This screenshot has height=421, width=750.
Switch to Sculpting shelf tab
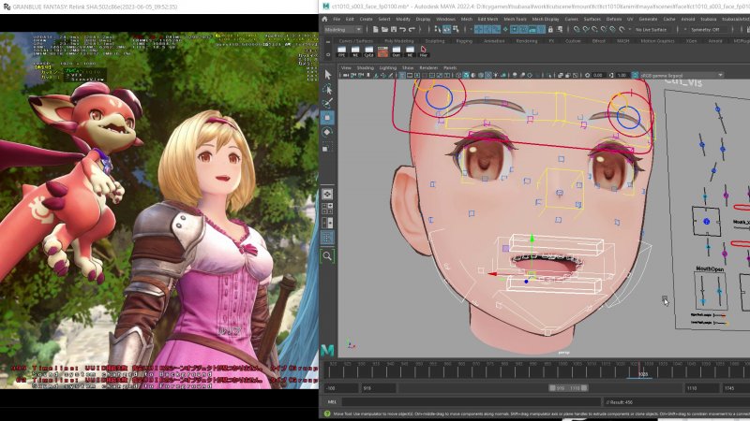[x=435, y=41]
